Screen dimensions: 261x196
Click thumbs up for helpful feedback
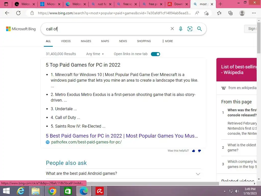(193, 151)
